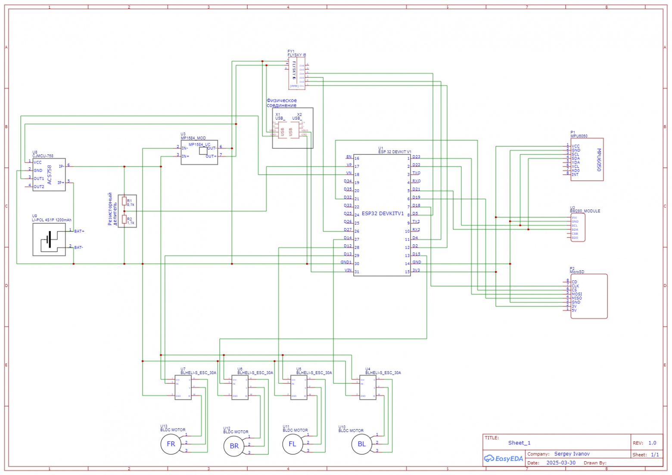Viewport: 672px width, 475px height.
Task: Click the GND1 pin label on ESP32
Action: (346, 262)
